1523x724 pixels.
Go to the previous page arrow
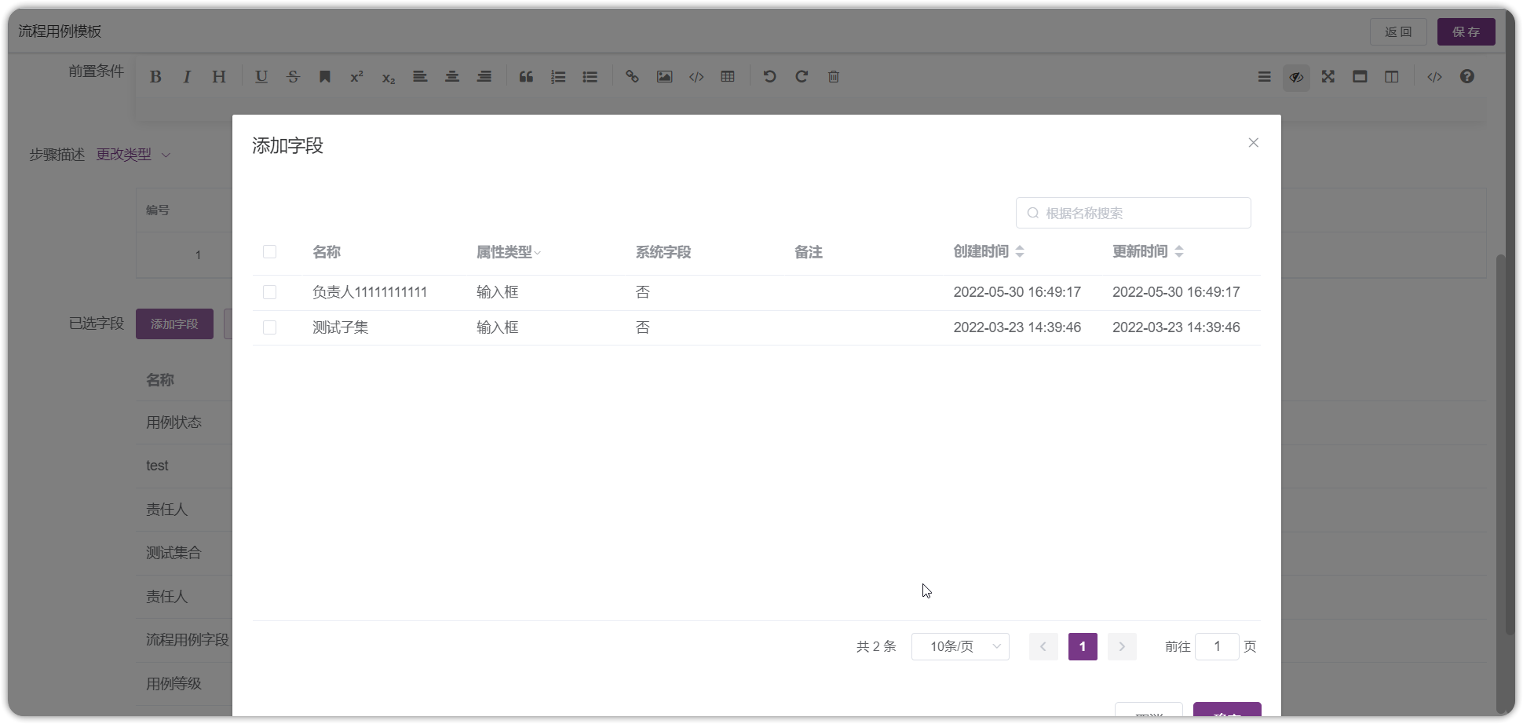pyautogui.click(x=1043, y=646)
